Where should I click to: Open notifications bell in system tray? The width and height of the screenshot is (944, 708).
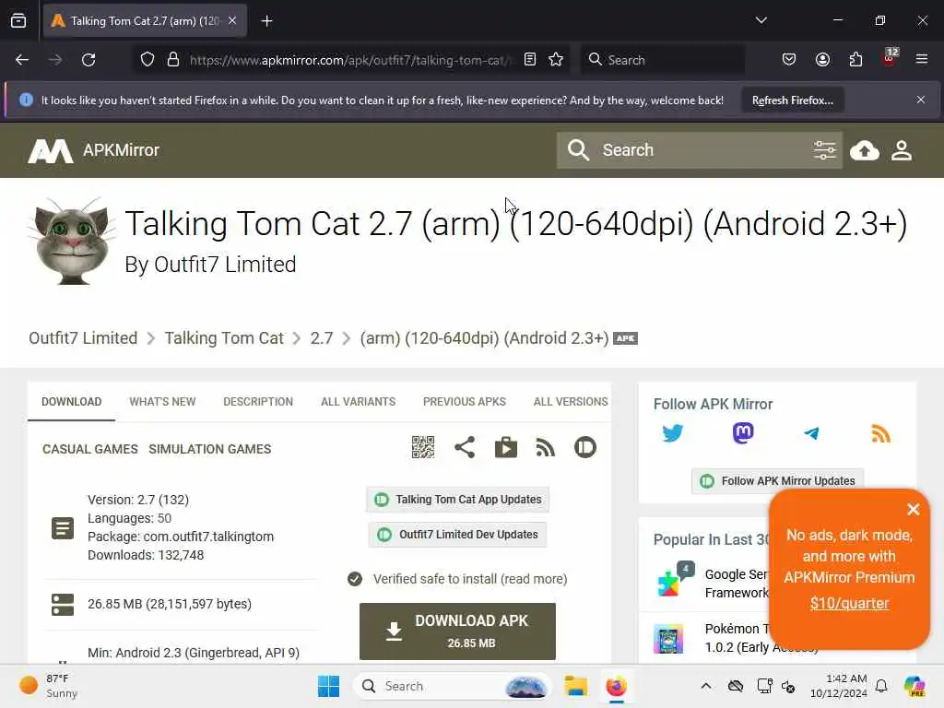[x=881, y=686]
